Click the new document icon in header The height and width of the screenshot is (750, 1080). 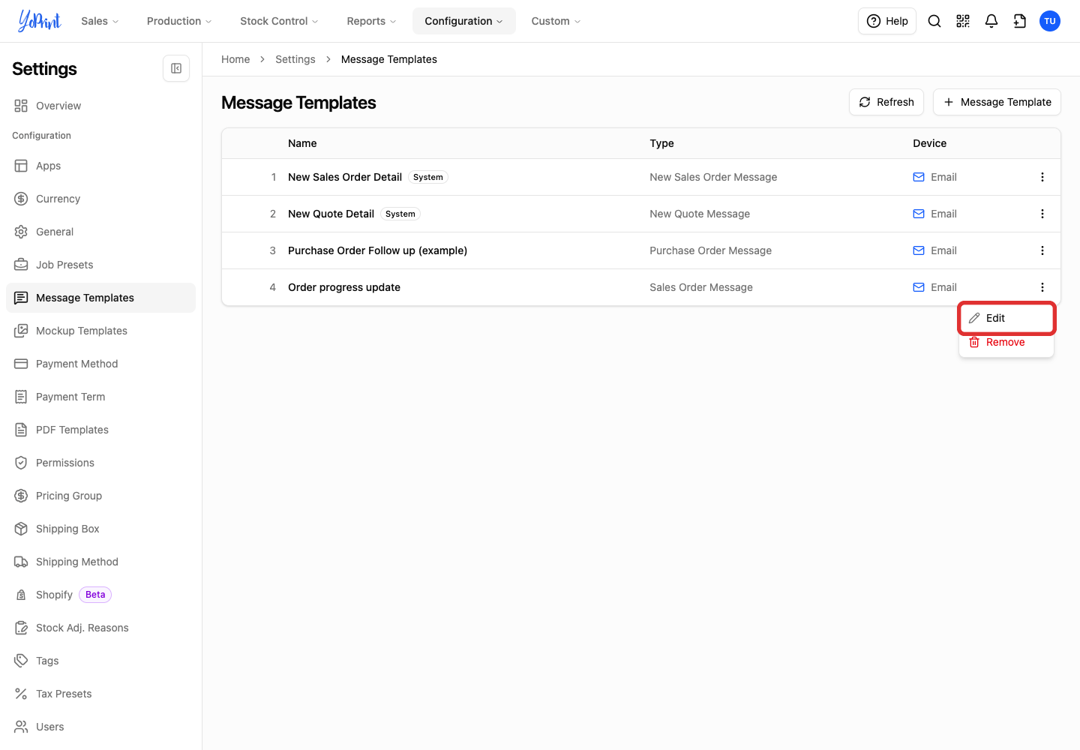[1020, 21]
